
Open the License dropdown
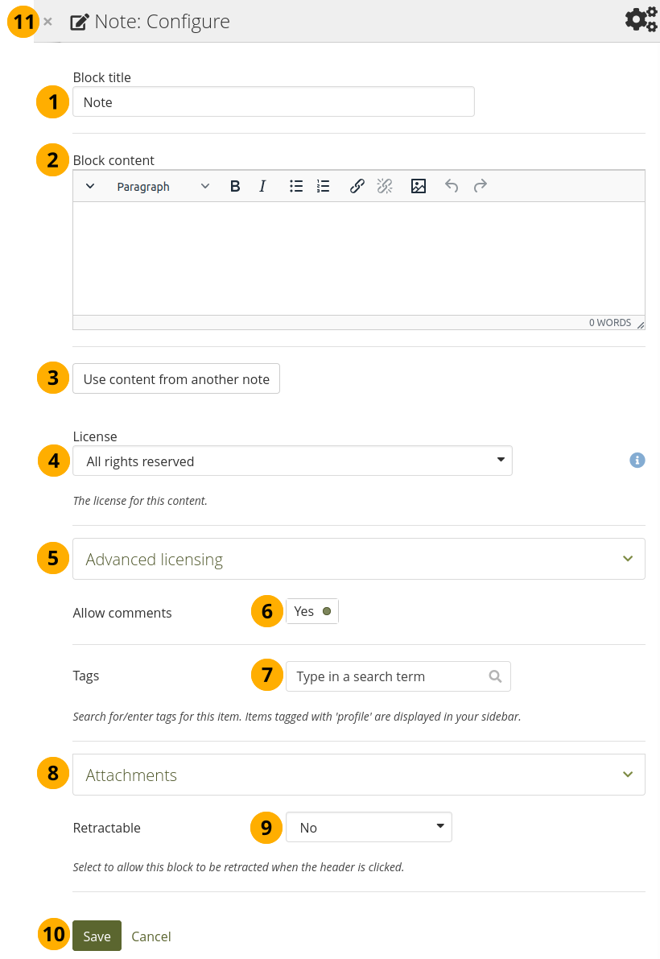[292, 461]
